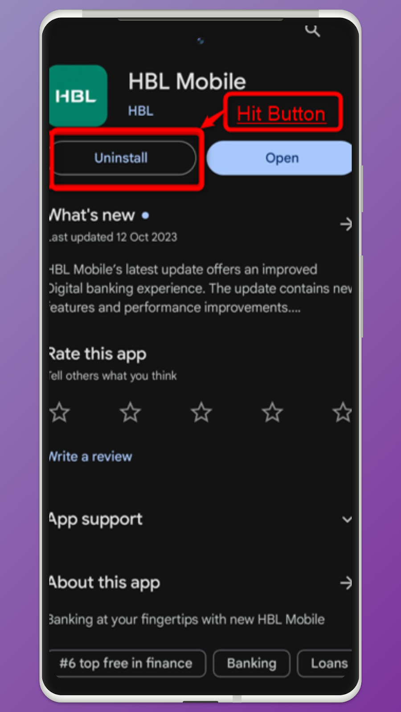This screenshot has width=401, height=712.
Task: Rate the app one star
Action: coord(59,412)
